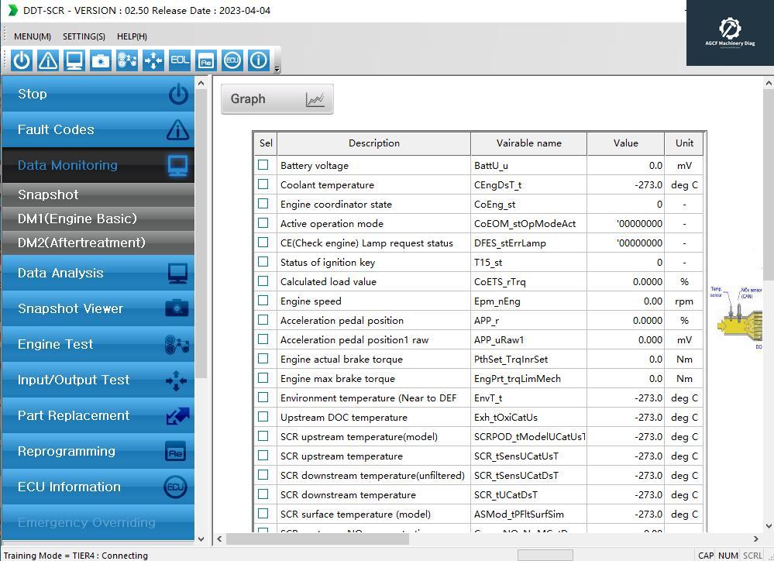
Task: Open the SETTING(S) menu
Action: pyautogui.click(x=84, y=36)
